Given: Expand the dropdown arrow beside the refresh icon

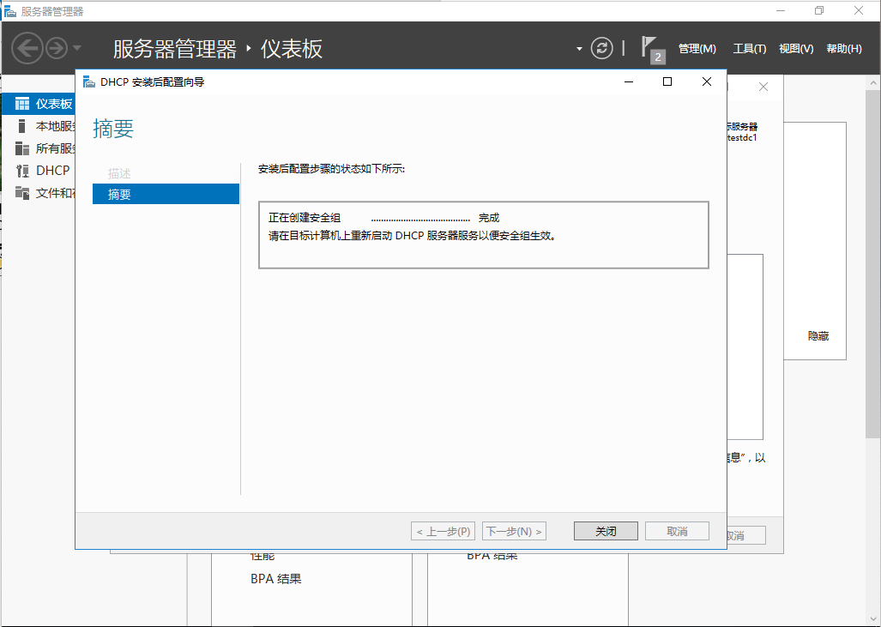Looking at the screenshot, I should (x=579, y=49).
